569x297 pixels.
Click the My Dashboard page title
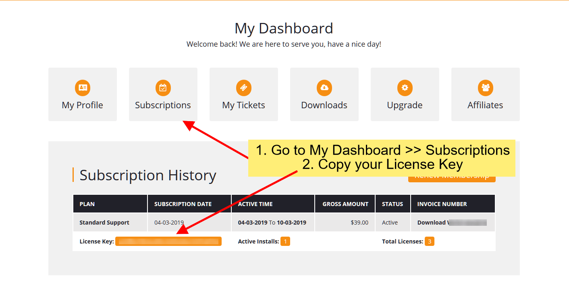click(284, 29)
